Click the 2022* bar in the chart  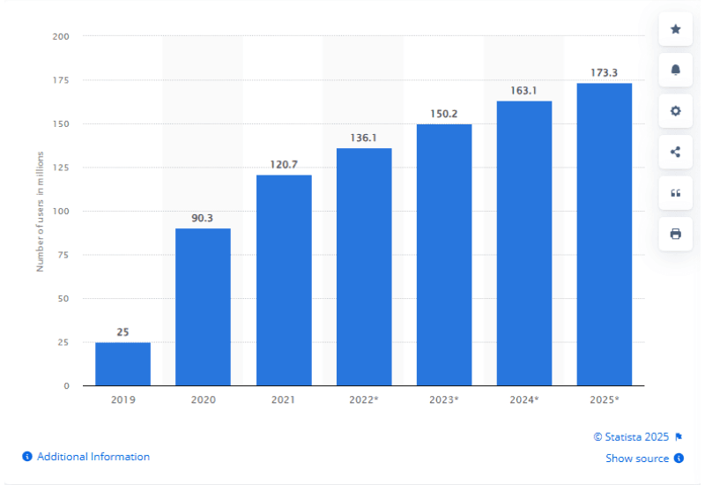(364, 267)
